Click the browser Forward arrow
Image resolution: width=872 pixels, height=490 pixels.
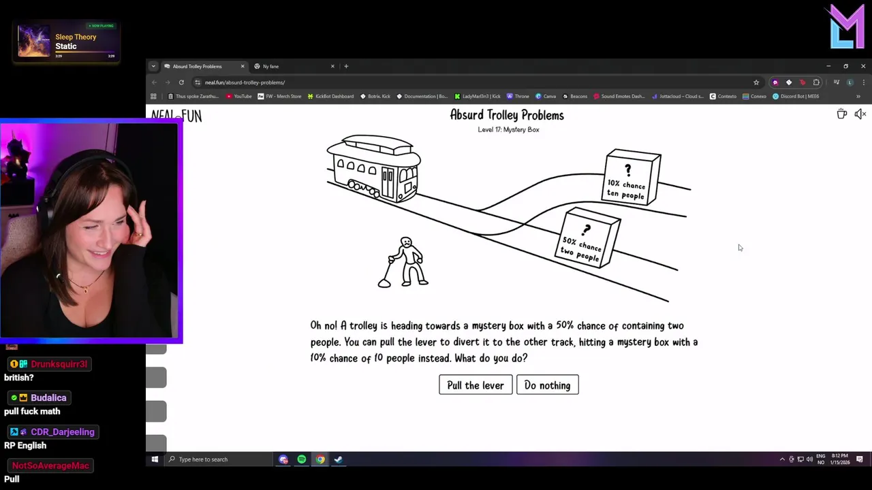168,82
